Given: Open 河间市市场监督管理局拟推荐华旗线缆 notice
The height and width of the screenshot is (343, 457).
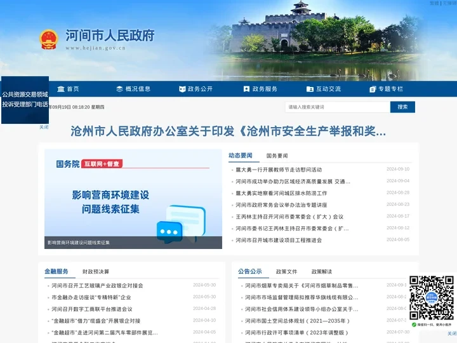Looking at the screenshot, I should point(301,297).
